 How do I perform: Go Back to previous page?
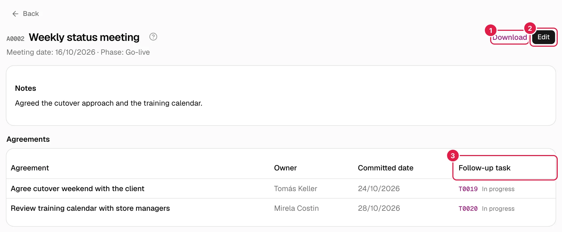[26, 14]
